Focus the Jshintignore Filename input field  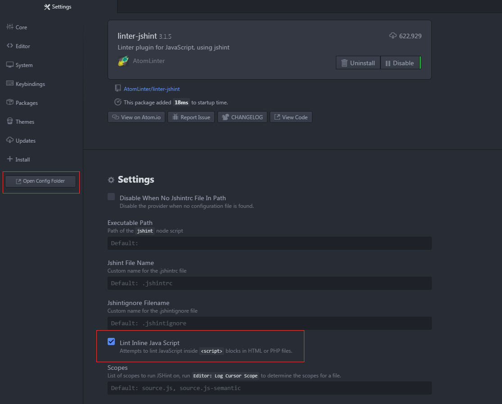coord(270,323)
